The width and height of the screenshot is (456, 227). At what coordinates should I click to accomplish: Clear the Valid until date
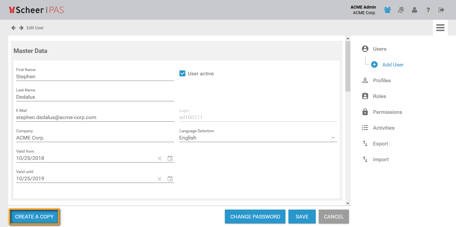pyautogui.click(x=159, y=179)
